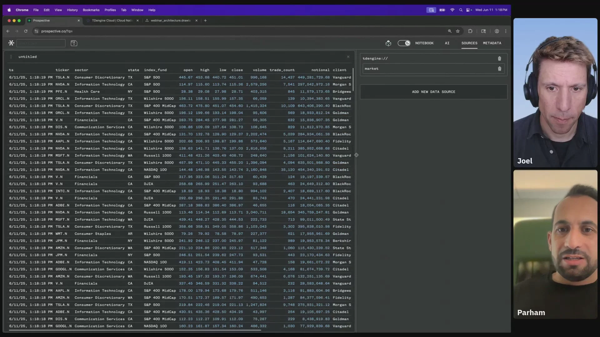Click the address bar URL prospective.co
Screen dimensions: 600x337
pos(57,31)
